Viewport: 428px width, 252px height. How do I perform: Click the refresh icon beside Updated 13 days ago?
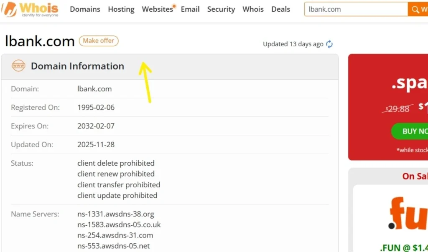click(x=329, y=44)
